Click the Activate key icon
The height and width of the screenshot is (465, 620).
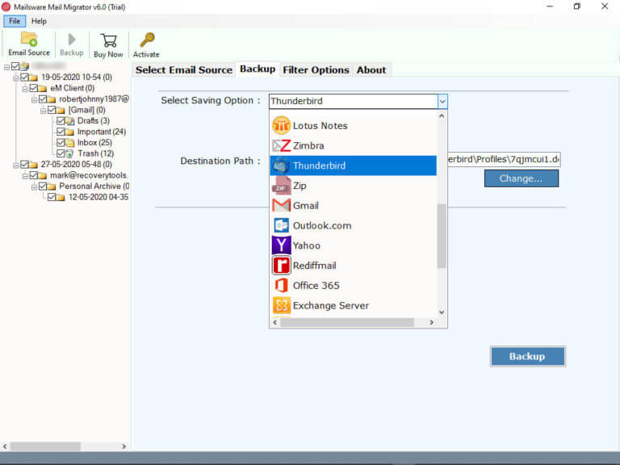click(x=147, y=40)
